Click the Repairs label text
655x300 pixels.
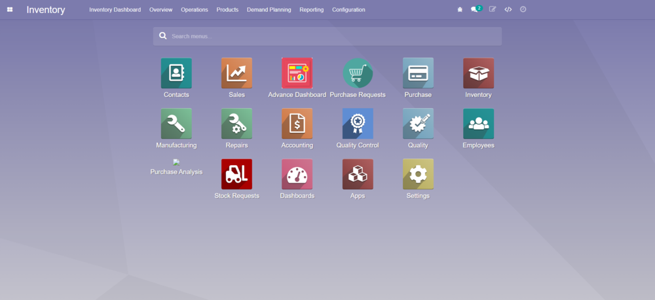coord(236,145)
